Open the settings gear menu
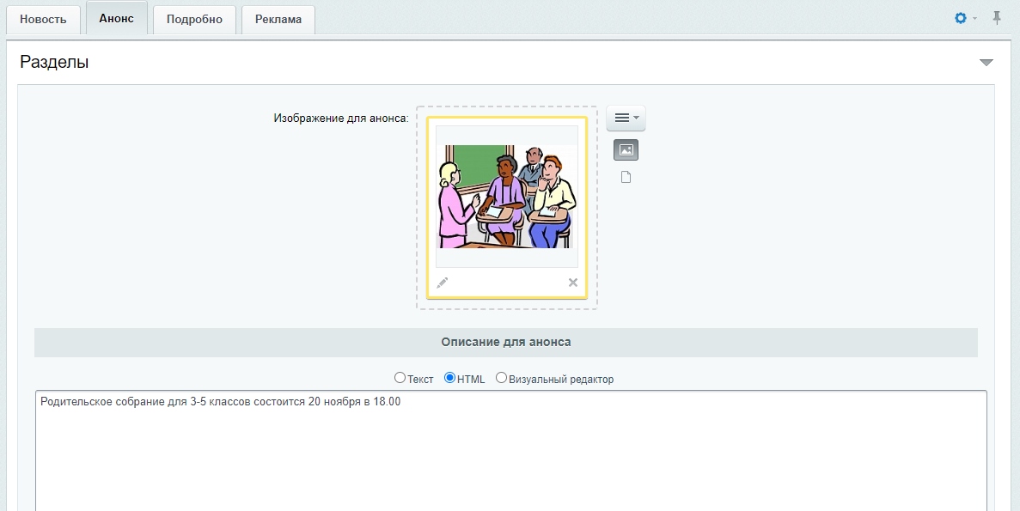1020x511 pixels. pos(965,18)
